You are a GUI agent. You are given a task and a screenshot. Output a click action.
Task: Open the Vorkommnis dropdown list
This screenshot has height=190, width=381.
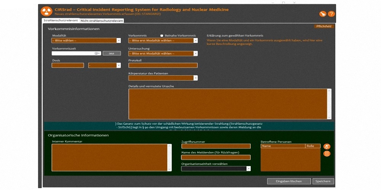(195, 40)
